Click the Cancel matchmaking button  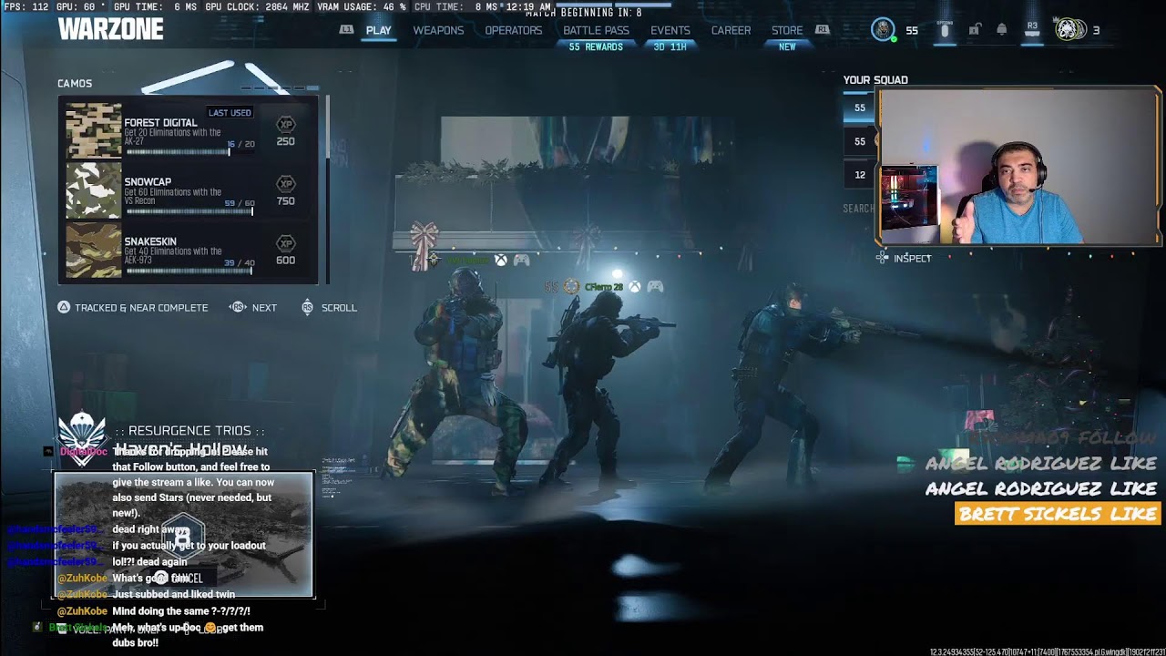tap(179, 578)
